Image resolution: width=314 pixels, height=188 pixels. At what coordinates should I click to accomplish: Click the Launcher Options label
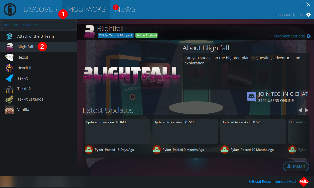pos(289,15)
